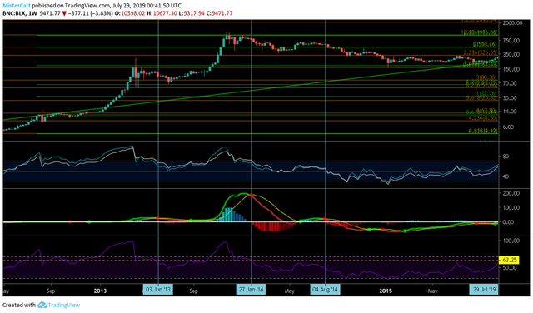Click the MACD pane 200.00 axis label

511,193
